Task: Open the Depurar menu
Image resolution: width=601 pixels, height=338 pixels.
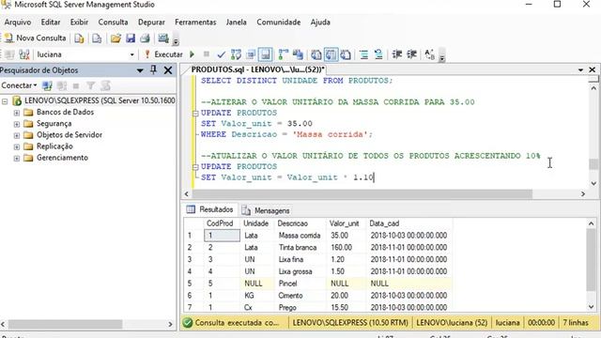Action: 151,23
